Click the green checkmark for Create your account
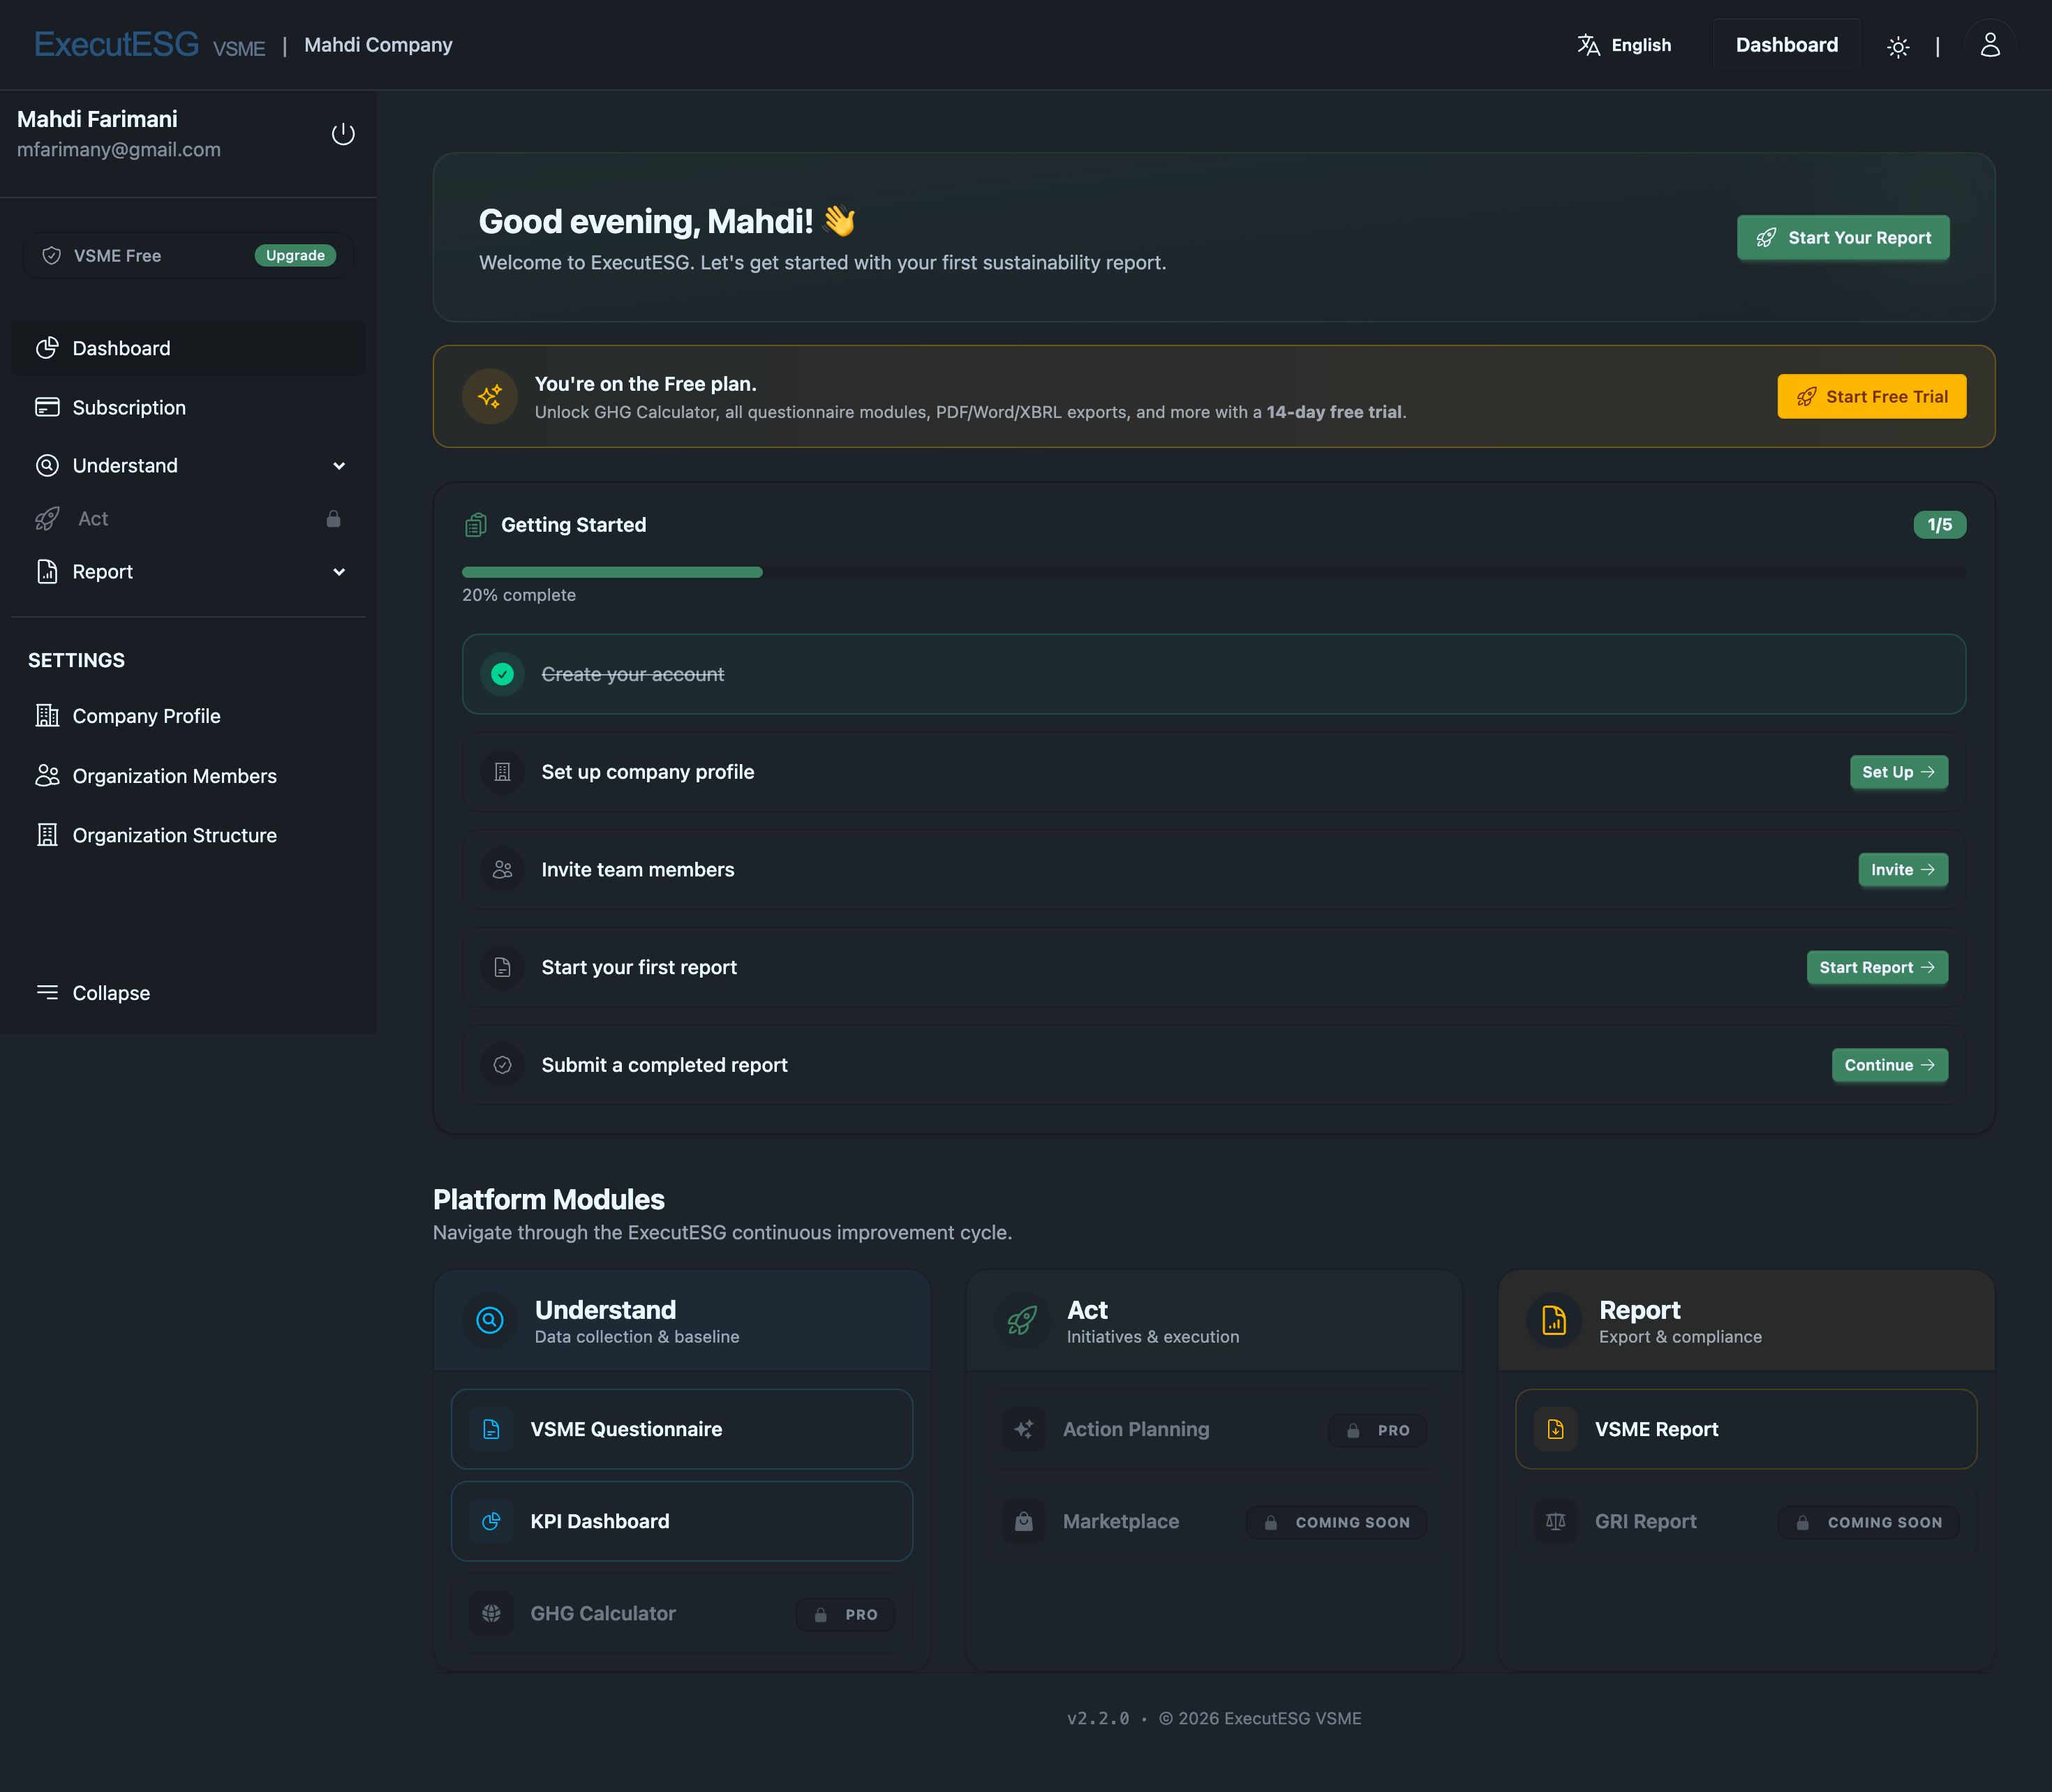Screen dimensions: 2052x1792 (x=502, y=674)
